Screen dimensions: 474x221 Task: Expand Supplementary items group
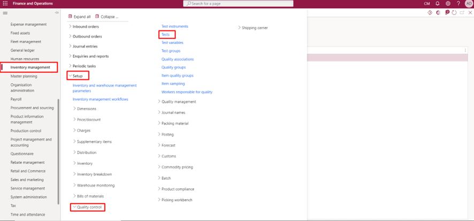pyautogui.click(x=93, y=141)
